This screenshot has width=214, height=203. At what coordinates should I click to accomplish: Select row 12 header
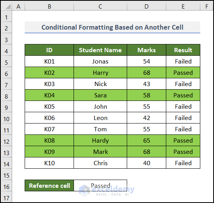(6, 140)
